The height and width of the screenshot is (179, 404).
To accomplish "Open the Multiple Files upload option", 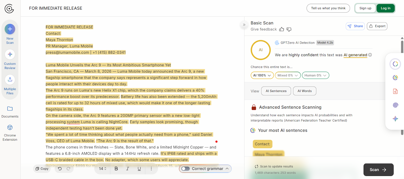I will click(x=10, y=85).
